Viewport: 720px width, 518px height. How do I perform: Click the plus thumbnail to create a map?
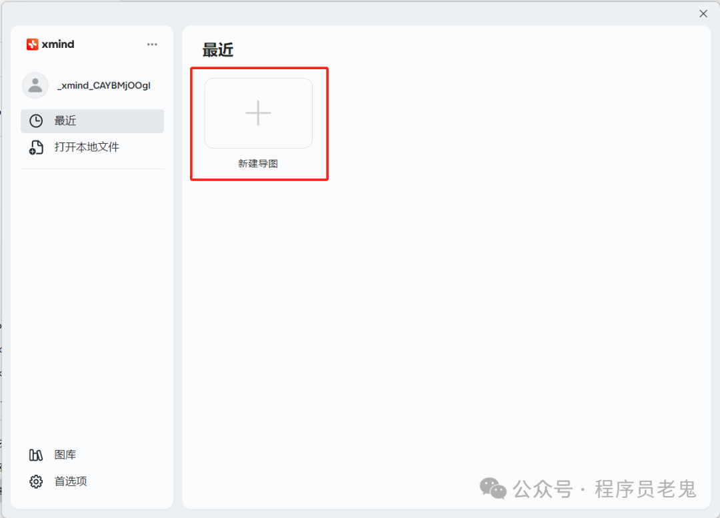click(x=258, y=113)
